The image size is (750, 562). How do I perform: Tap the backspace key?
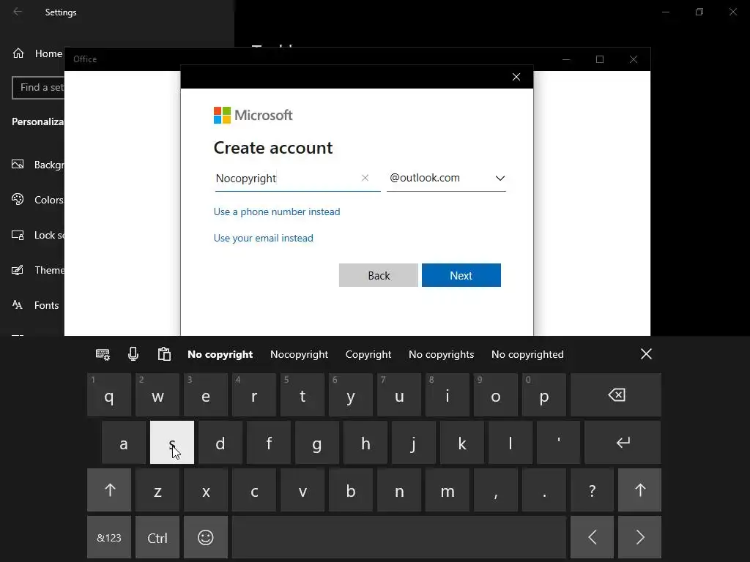pyautogui.click(x=616, y=395)
